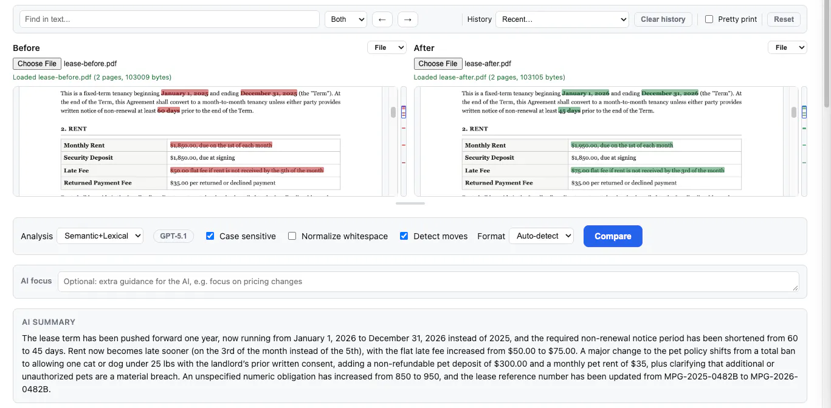Click the After pane vertical scrollbar thumb

[794, 112]
